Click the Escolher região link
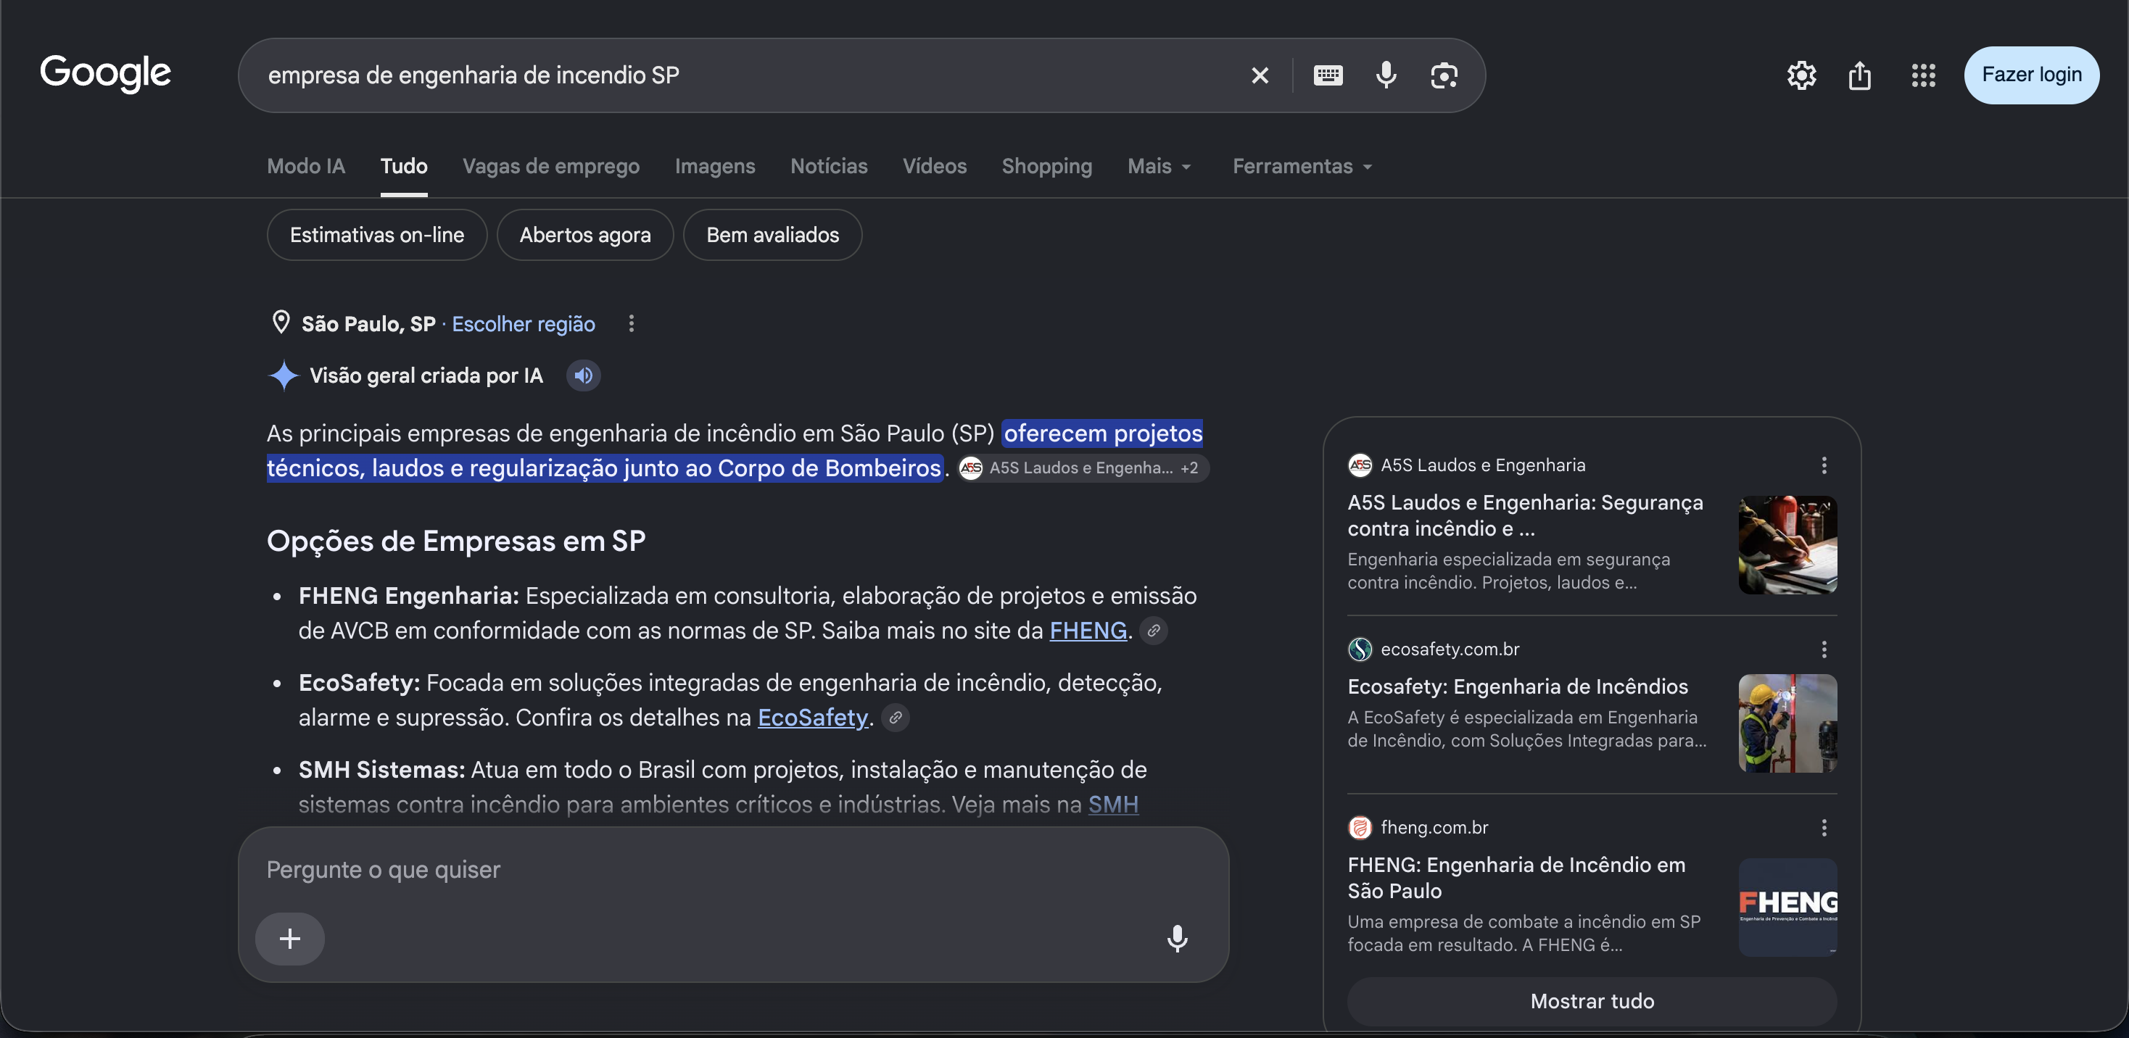Image resolution: width=2129 pixels, height=1038 pixels. [523, 323]
